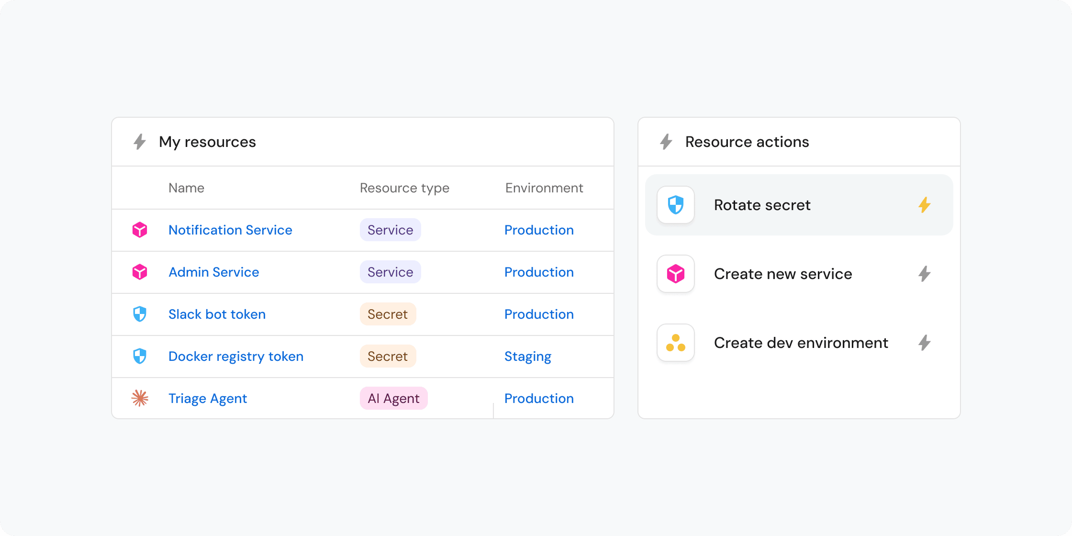Click the pink cube icon beside Notification Service
Viewport: 1072px width, 536px height.
pos(140,230)
